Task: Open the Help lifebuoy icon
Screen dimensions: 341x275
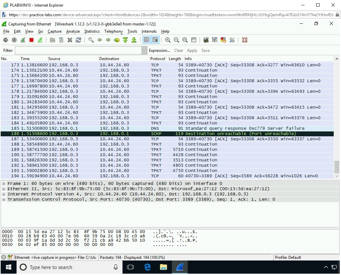Action: click(x=245, y=40)
